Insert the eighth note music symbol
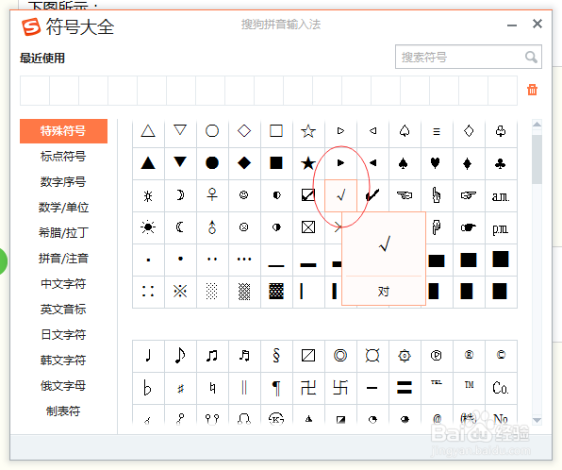The height and width of the screenshot is (470, 562). coord(180,356)
